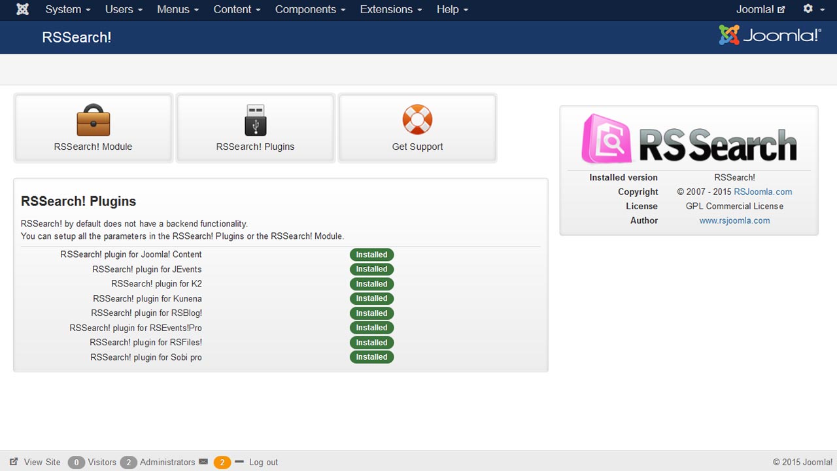This screenshot has height=471, width=837.
Task: Open the RSSearch! Plugins USB icon
Action: (256, 120)
